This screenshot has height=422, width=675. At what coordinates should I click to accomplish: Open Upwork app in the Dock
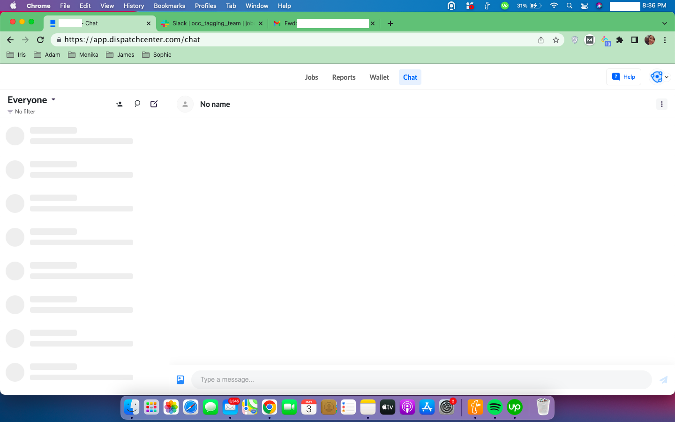pyautogui.click(x=515, y=407)
